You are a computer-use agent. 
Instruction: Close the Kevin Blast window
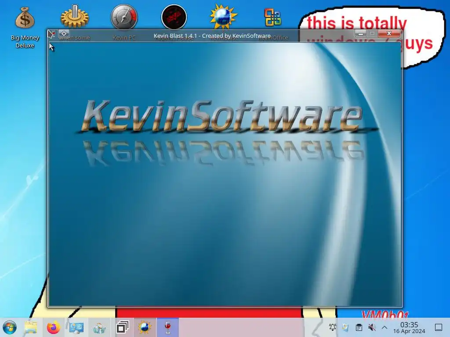[389, 33]
